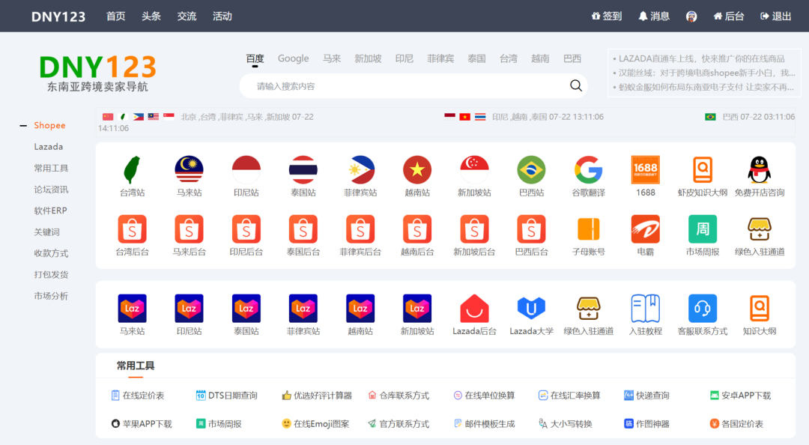Viewport: 809px width, 445px height.
Task: Open the 台湾站 Taiwan island icon
Action: pos(132,170)
